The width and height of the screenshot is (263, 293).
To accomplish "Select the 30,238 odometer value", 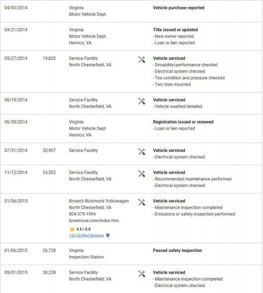I will [49, 272].
